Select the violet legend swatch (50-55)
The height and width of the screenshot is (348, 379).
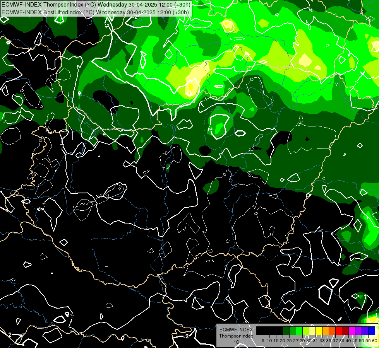tap(365, 331)
